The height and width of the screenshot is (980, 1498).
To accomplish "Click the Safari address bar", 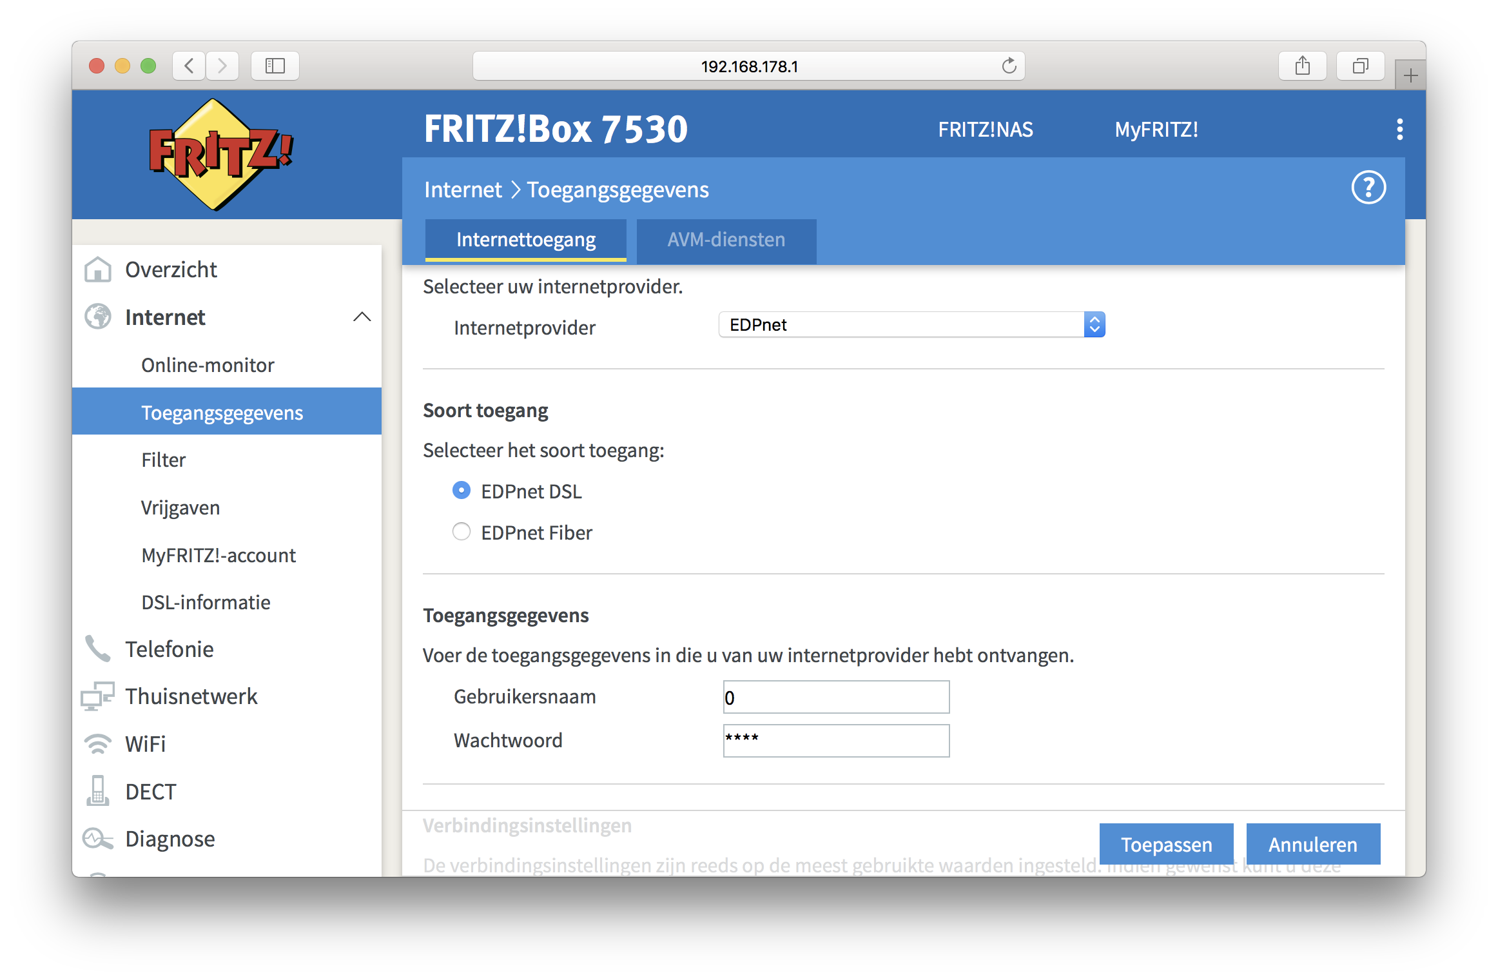I will click(749, 66).
